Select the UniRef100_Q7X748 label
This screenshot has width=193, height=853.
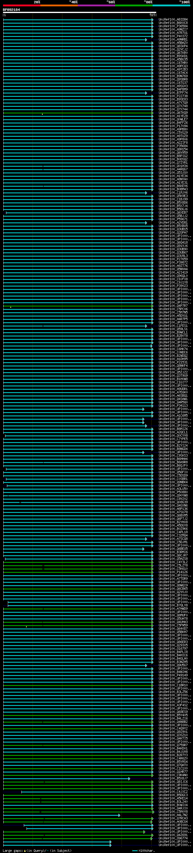tap(173, 106)
